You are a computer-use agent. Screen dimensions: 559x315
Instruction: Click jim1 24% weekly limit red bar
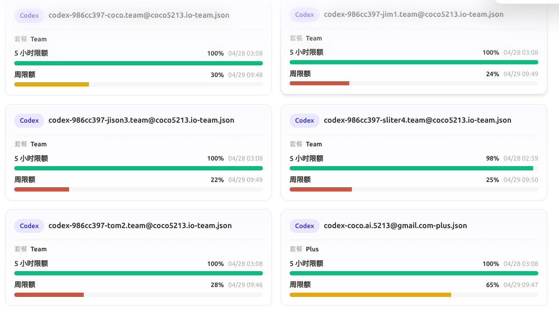point(319,83)
